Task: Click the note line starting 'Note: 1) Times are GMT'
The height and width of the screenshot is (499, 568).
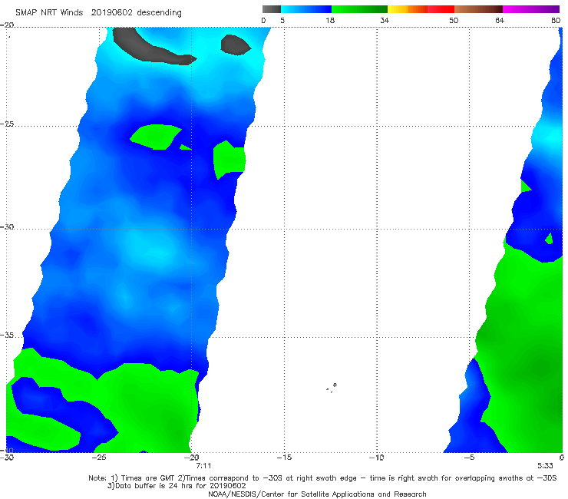Action: click(322, 478)
